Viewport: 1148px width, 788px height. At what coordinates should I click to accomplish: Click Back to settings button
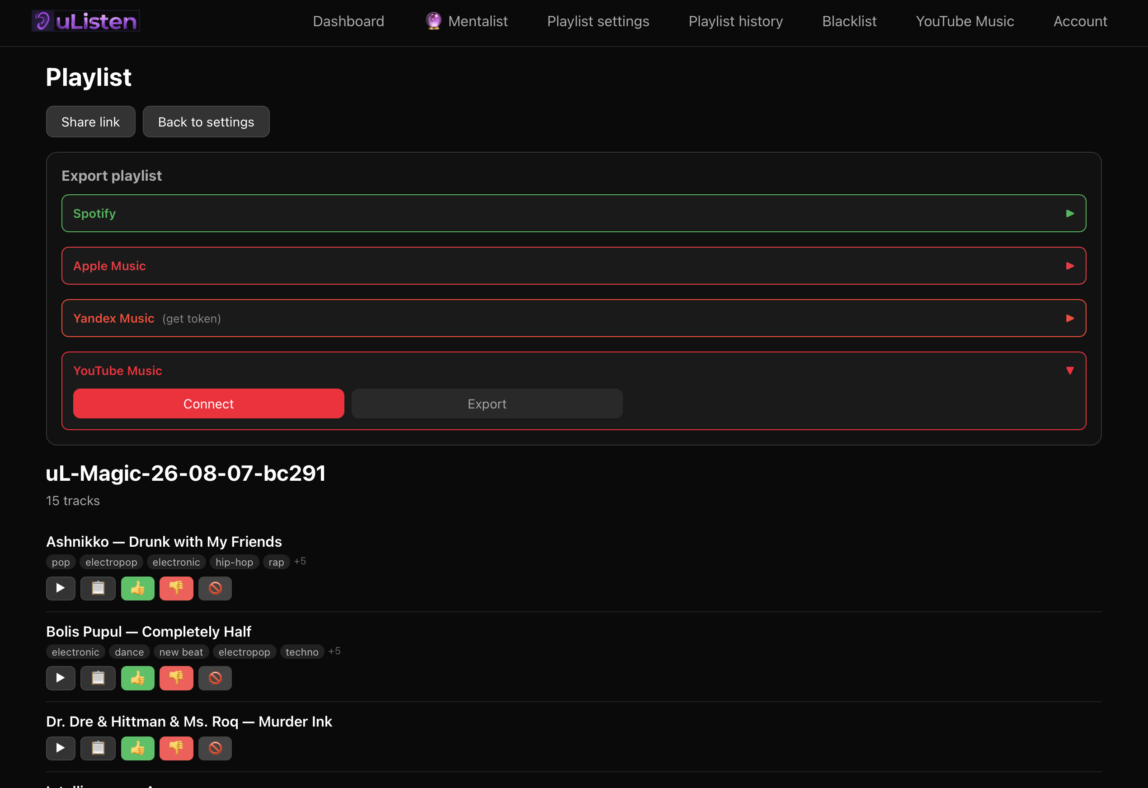coord(206,122)
